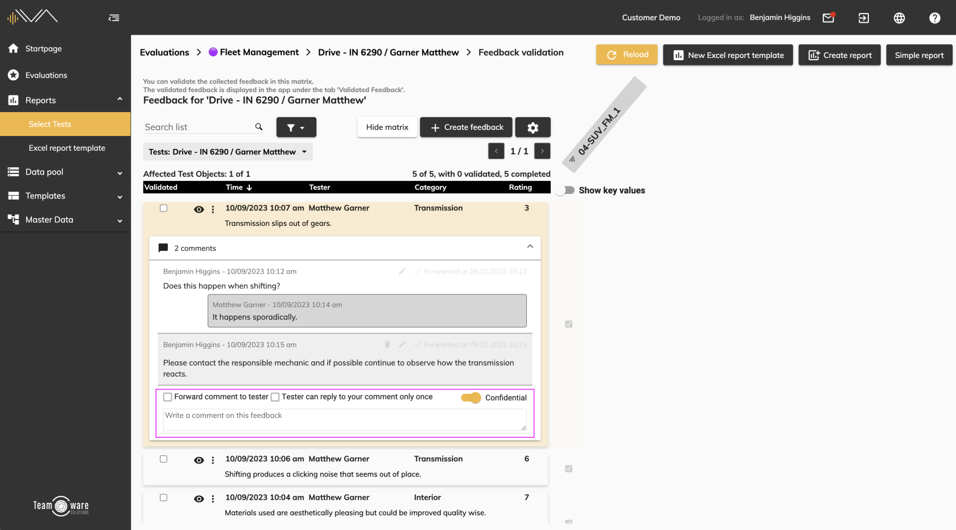Expand the Data pool menu
956x530 pixels.
119,173
